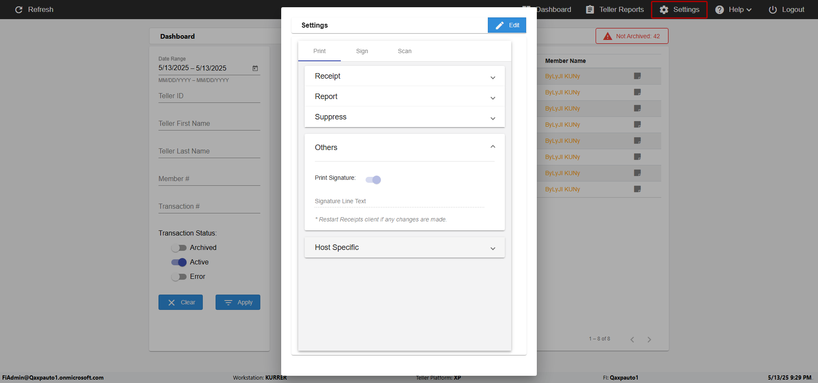Click the Apply filter button
818x383 pixels.
(x=238, y=303)
